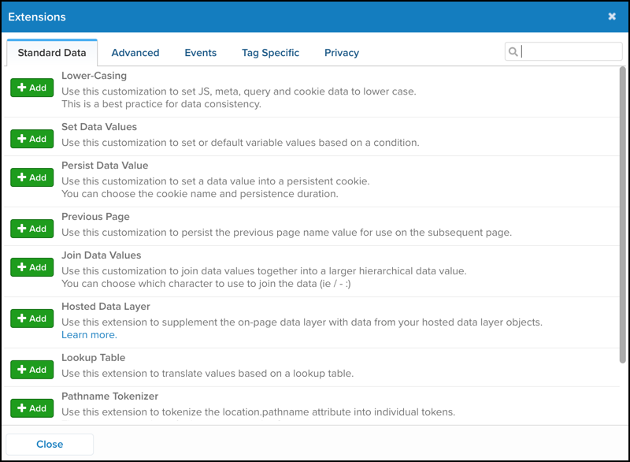
Task: Click the extension search input field
Action: click(570, 52)
